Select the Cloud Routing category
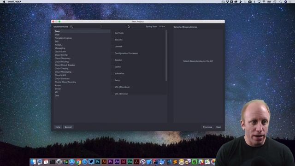This screenshot has width=295, height=166. (x=82, y=62)
